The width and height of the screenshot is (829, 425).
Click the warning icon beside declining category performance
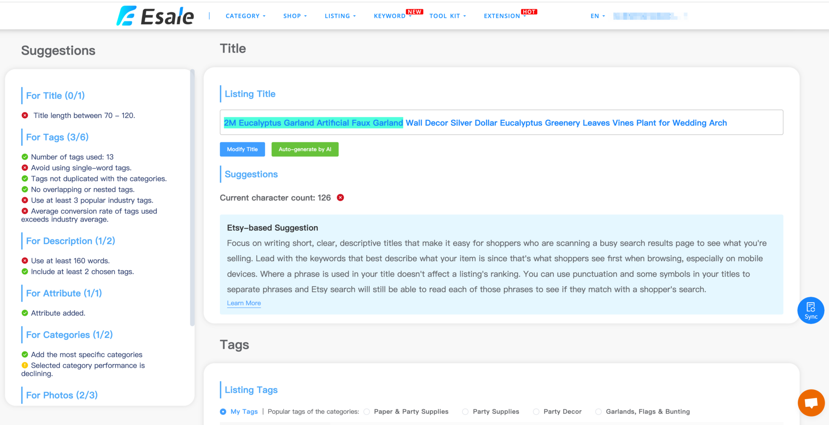pyautogui.click(x=24, y=365)
